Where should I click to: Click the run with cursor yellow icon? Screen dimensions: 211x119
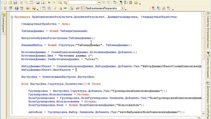pyautogui.click(x=34, y=8)
